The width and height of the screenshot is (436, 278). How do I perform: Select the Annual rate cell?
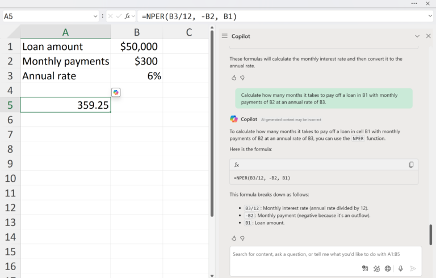pyautogui.click(x=65, y=76)
